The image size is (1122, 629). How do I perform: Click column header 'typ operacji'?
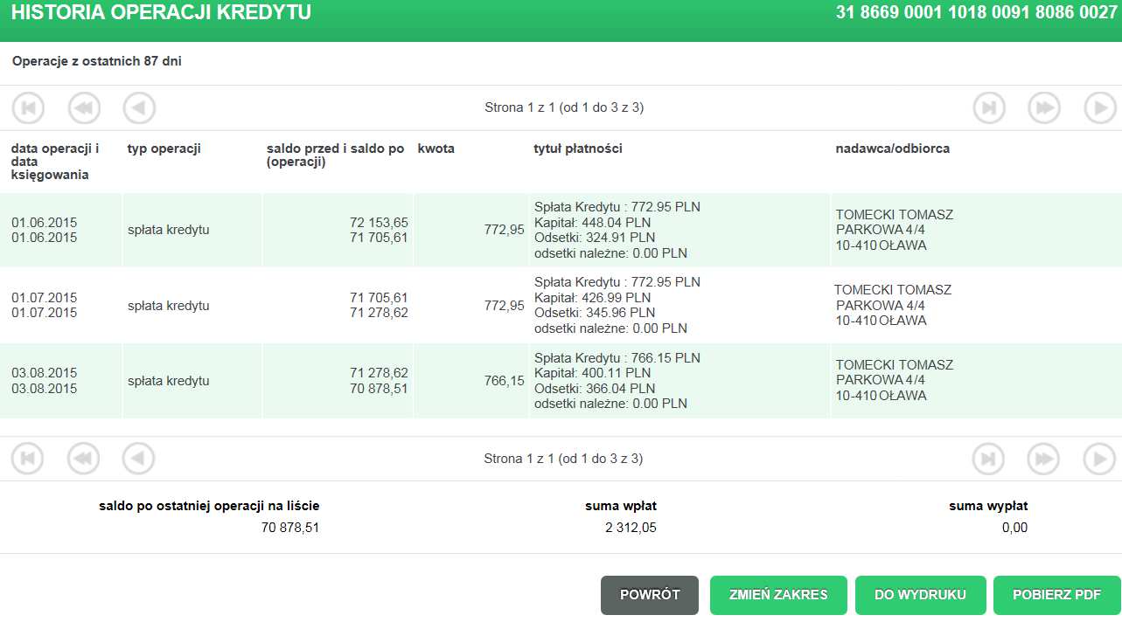click(x=164, y=149)
